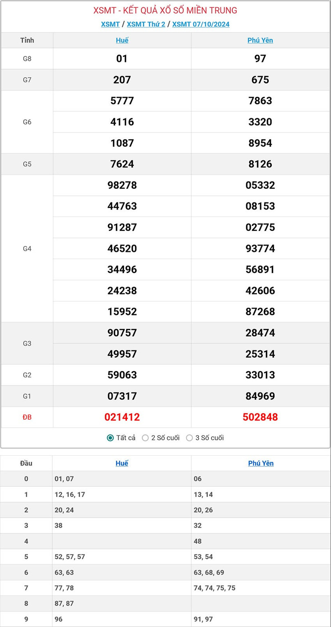
Task: Select the 2 Số cuối radio option
Action: pos(145,438)
